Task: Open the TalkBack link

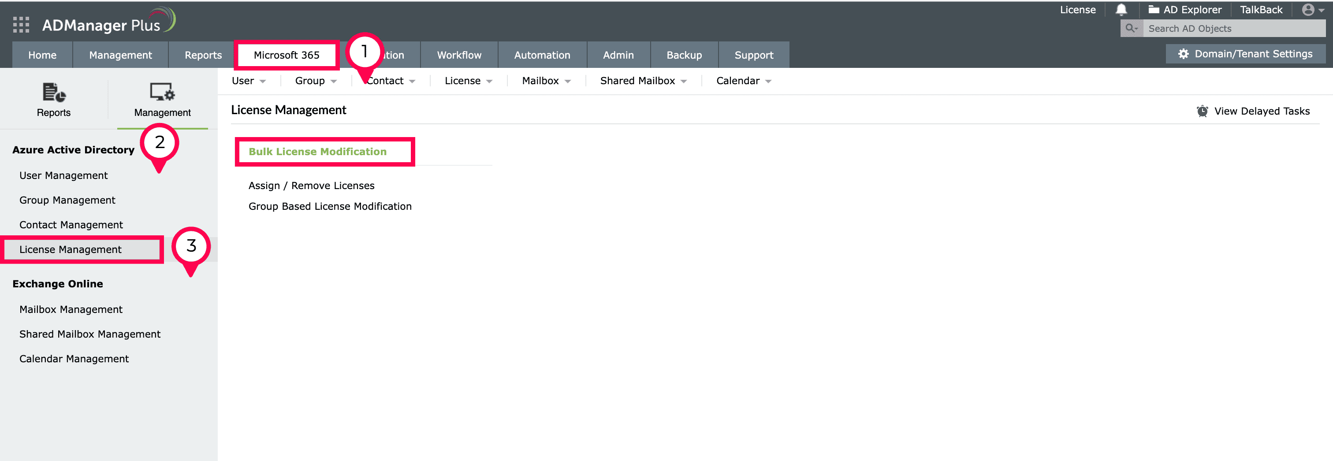Action: 1261,10
